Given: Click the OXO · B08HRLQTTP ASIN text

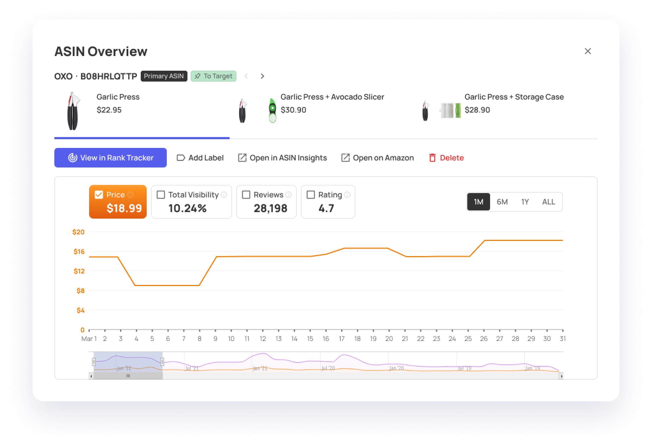Looking at the screenshot, I should point(96,76).
